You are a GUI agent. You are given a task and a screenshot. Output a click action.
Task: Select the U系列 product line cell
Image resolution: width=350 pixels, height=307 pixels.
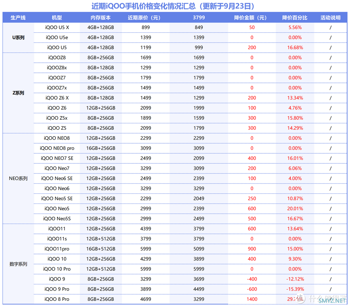tap(18, 38)
